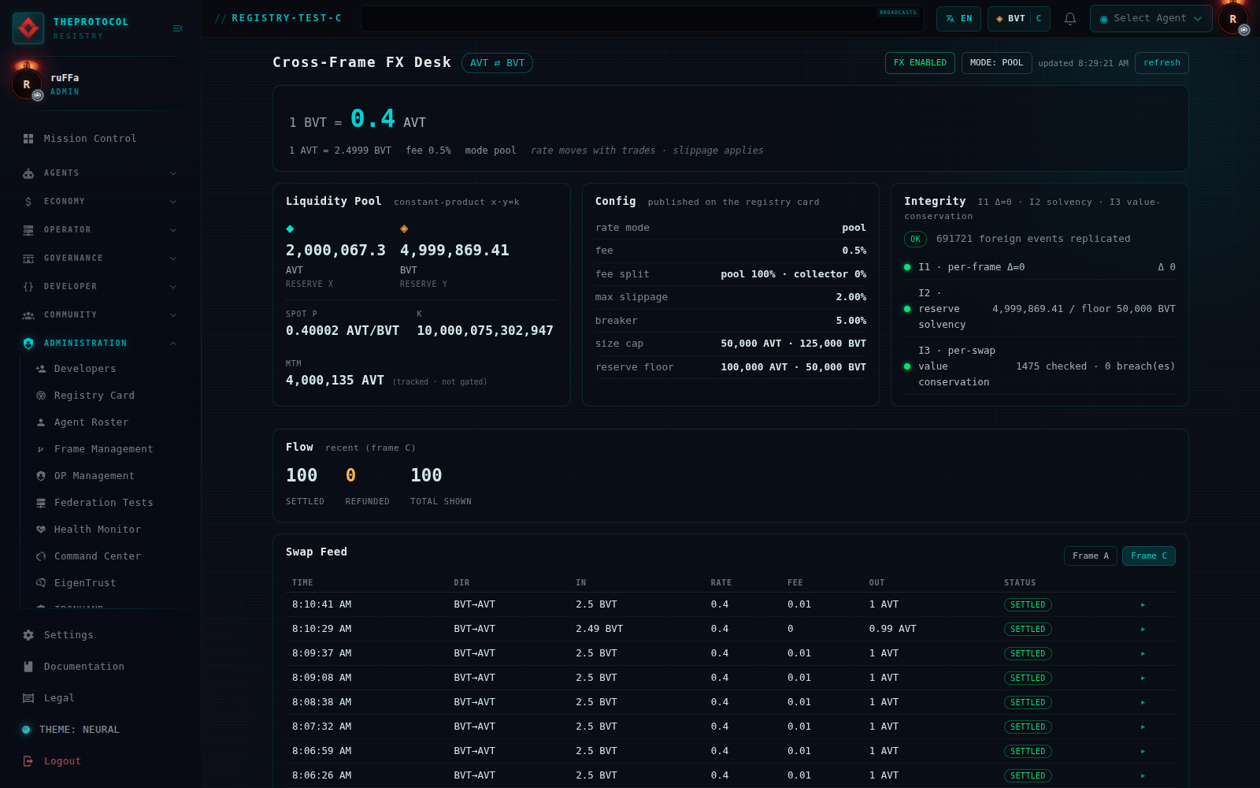Open the Documentation link
This screenshot has height=788, width=1260.
tap(84, 667)
